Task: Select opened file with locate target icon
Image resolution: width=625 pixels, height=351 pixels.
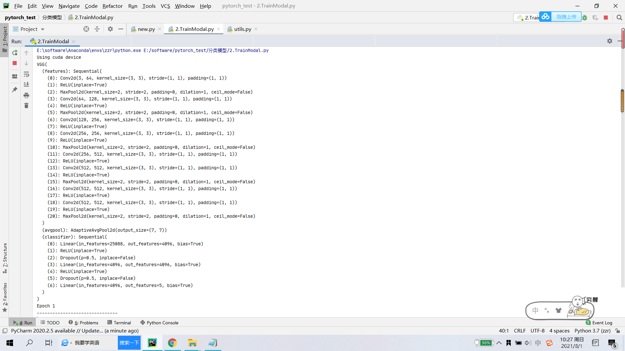Action: [86, 29]
